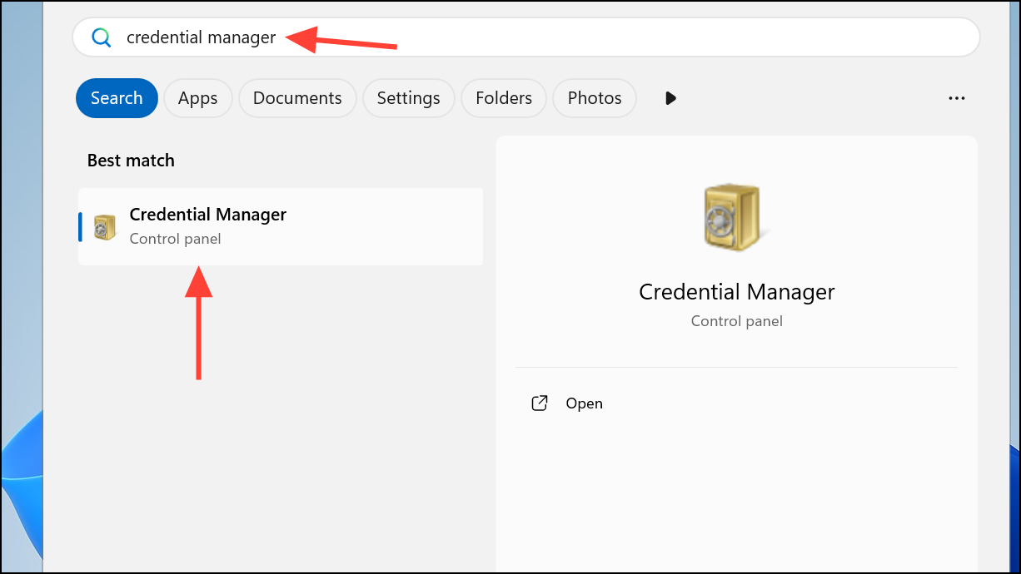The height and width of the screenshot is (574, 1021).
Task: Reveal more filters with the arrow
Action: click(x=671, y=98)
